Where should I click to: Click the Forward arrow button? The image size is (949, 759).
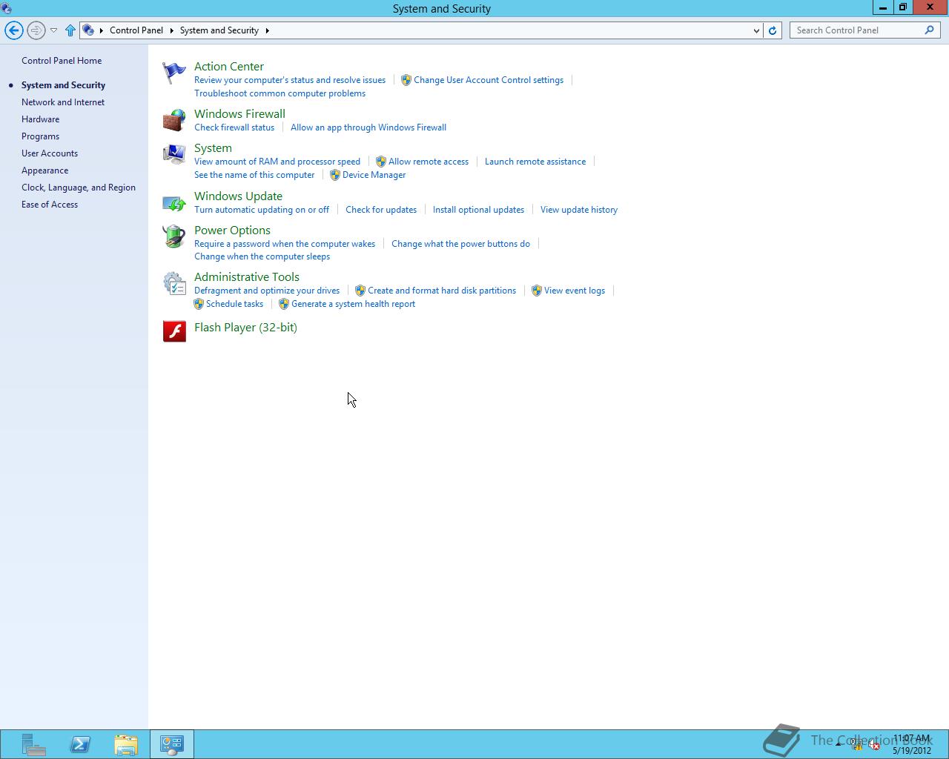point(36,30)
